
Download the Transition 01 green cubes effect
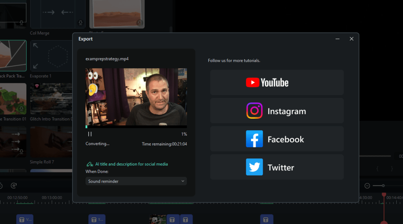click(x=21, y=108)
